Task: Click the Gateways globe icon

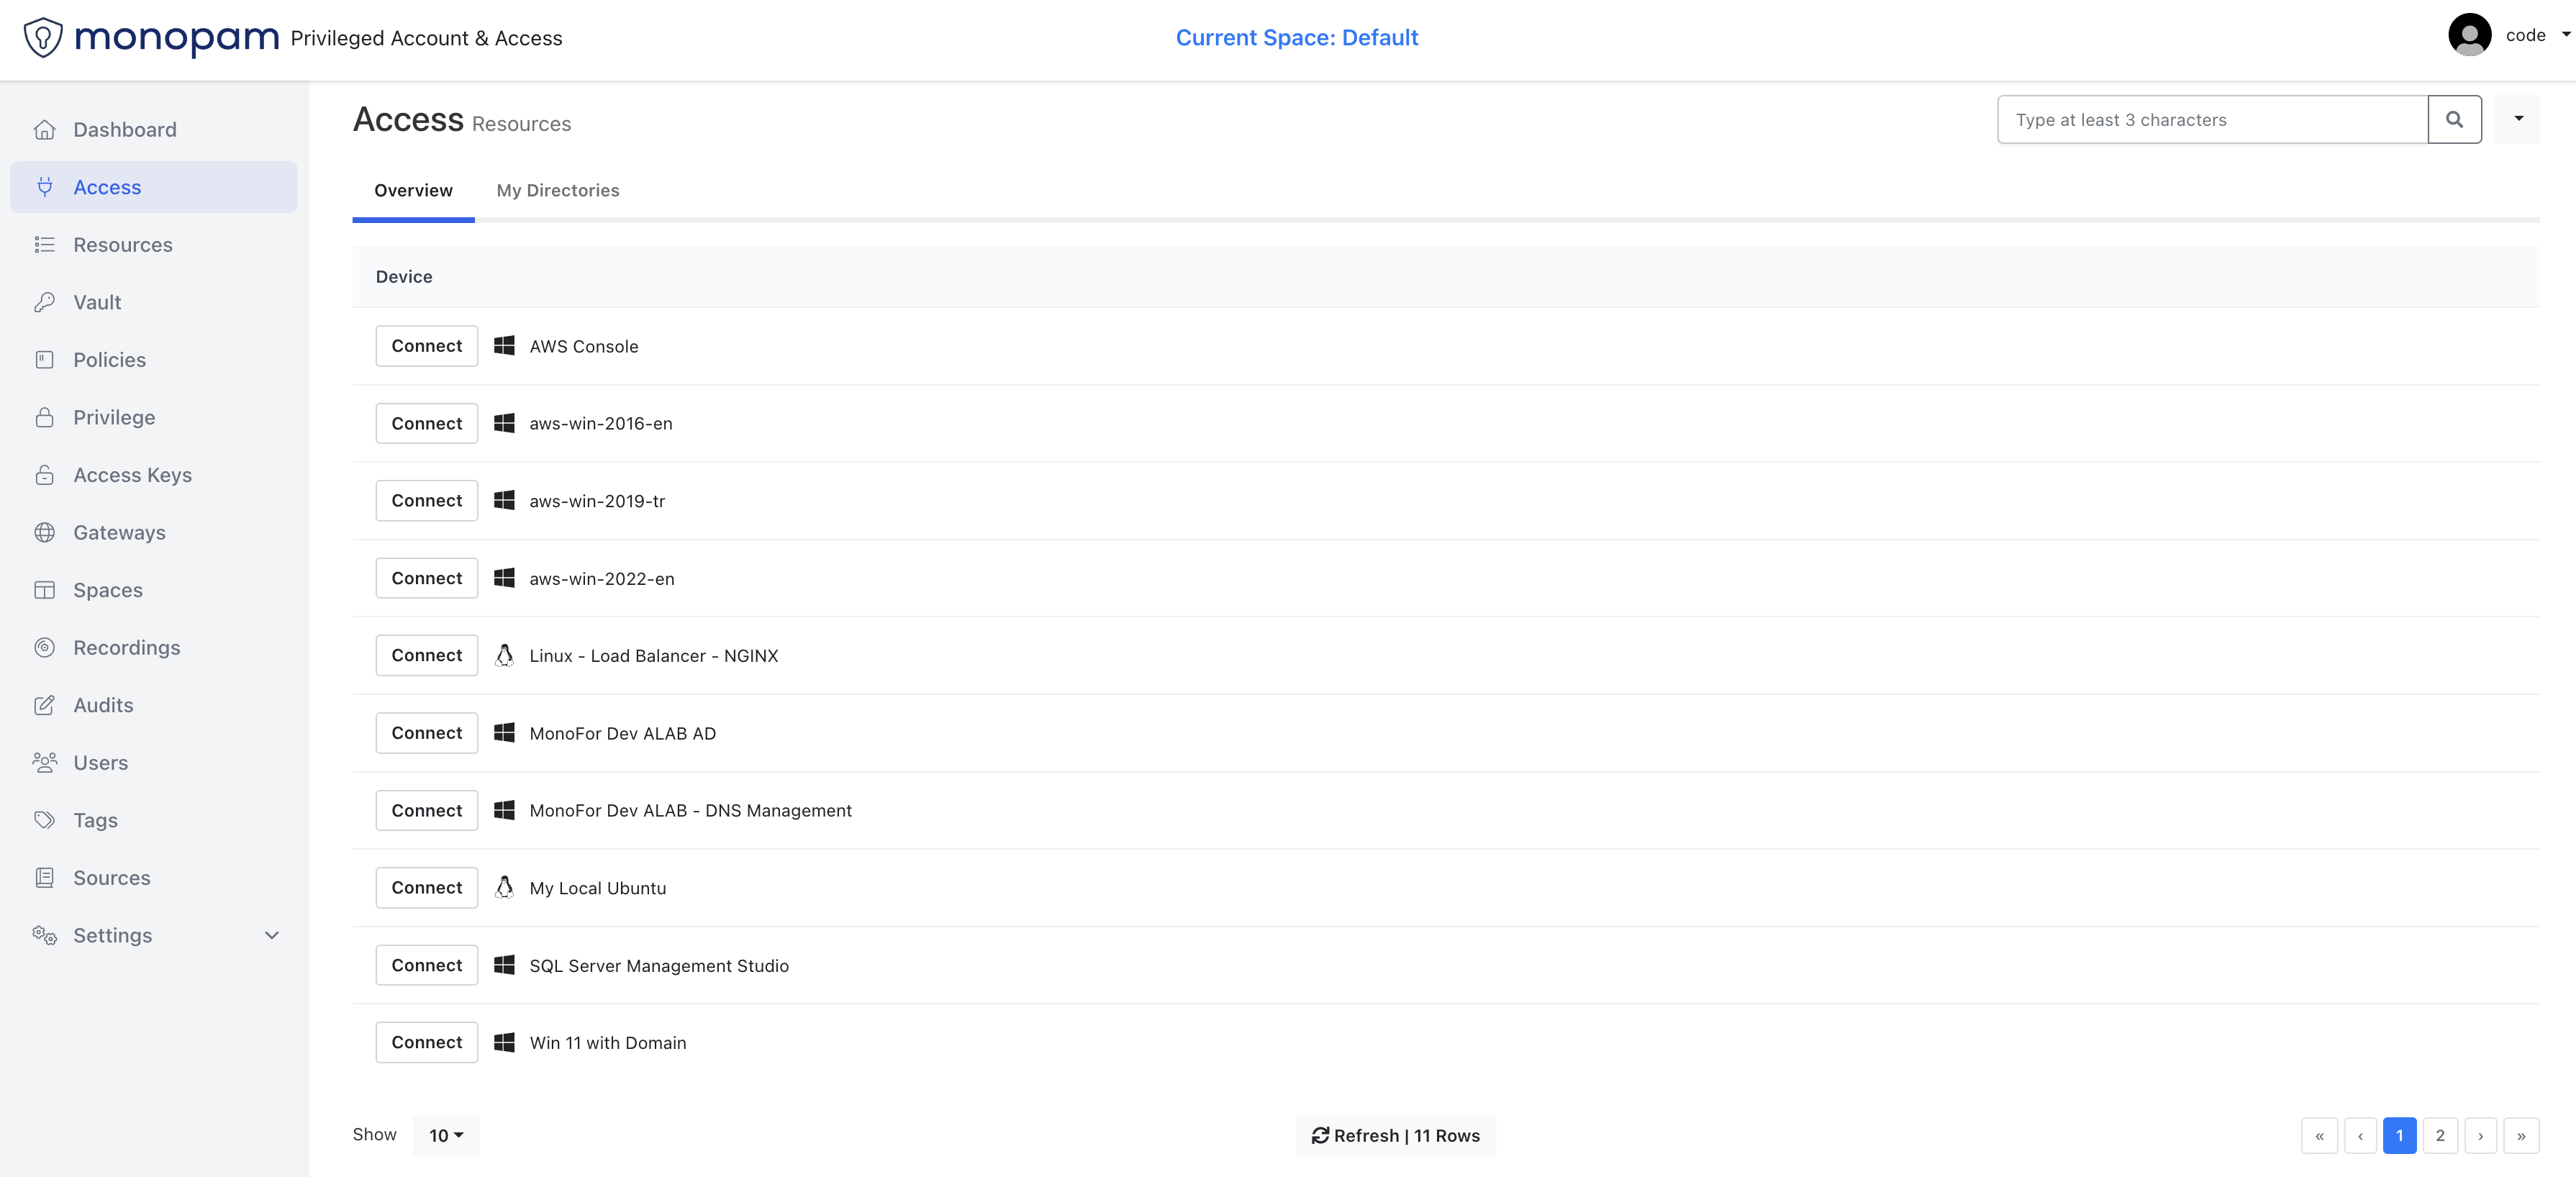Action: 44,532
